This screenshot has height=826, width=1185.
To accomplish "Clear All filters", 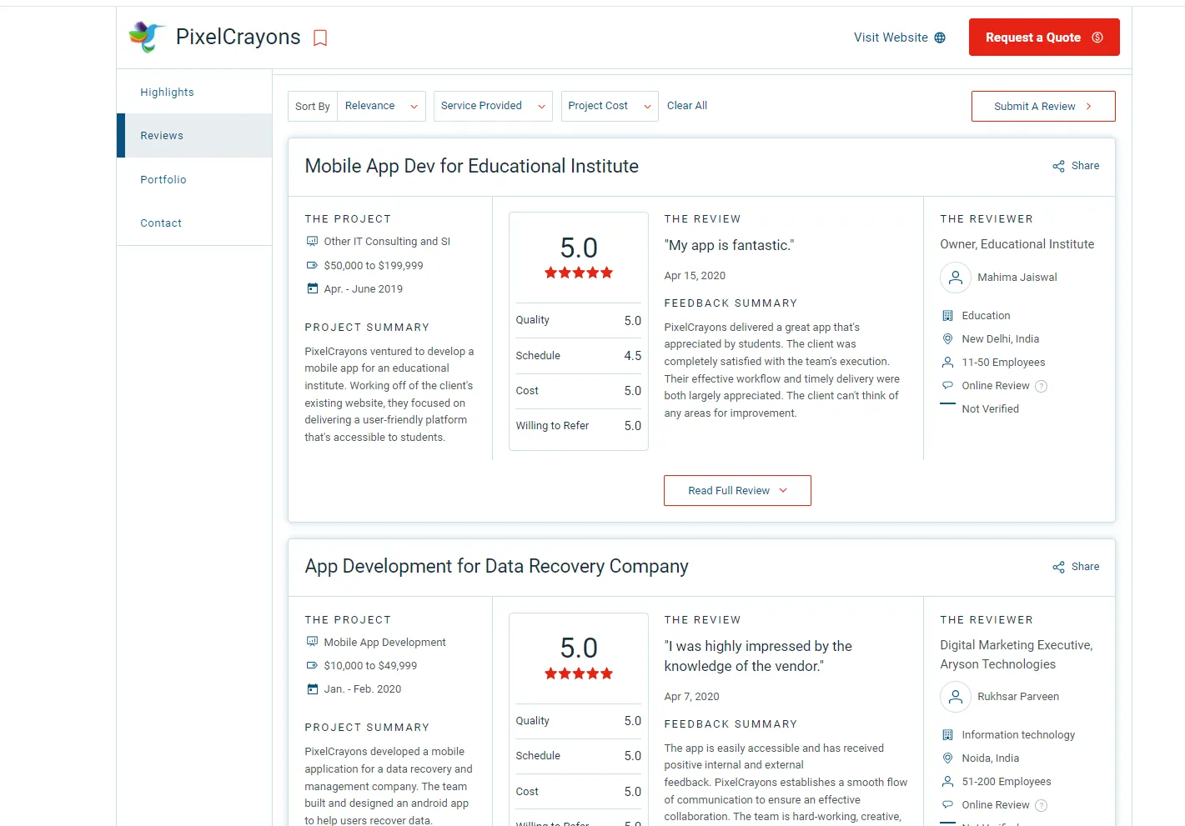I will tap(687, 106).
